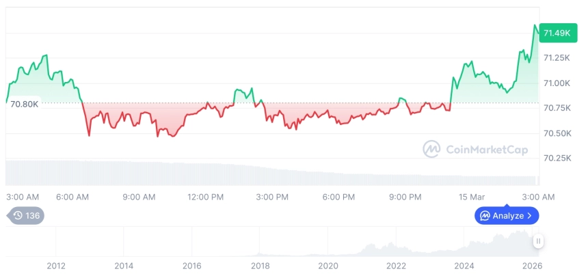The width and height of the screenshot is (588, 274).
Task: Click the 12:00 PM time axis label
Action: [x=206, y=197]
